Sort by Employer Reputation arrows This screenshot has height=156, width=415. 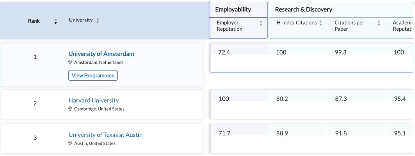click(x=261, y=23)
